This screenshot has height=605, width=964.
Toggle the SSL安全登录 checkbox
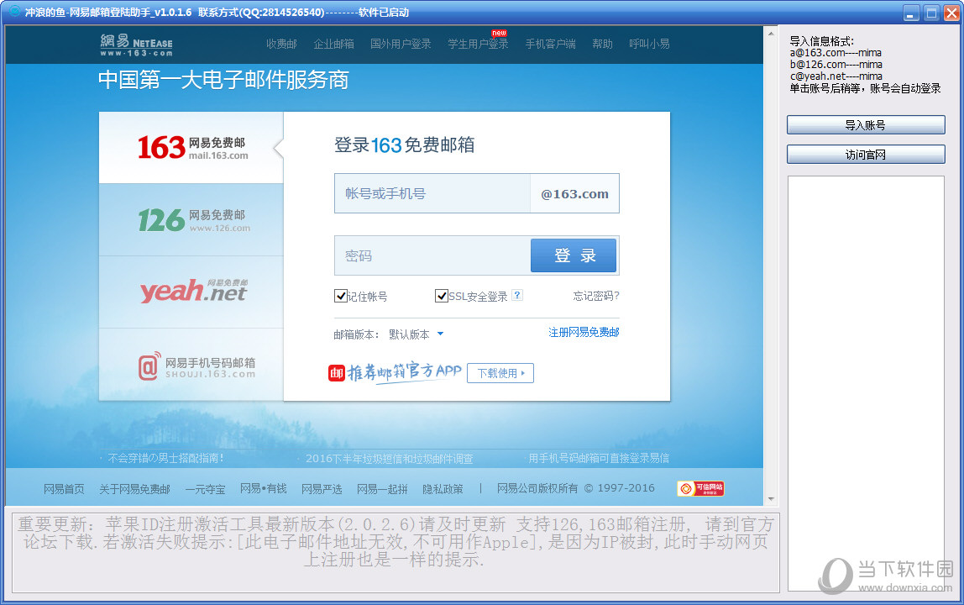[x=442, y=296]
